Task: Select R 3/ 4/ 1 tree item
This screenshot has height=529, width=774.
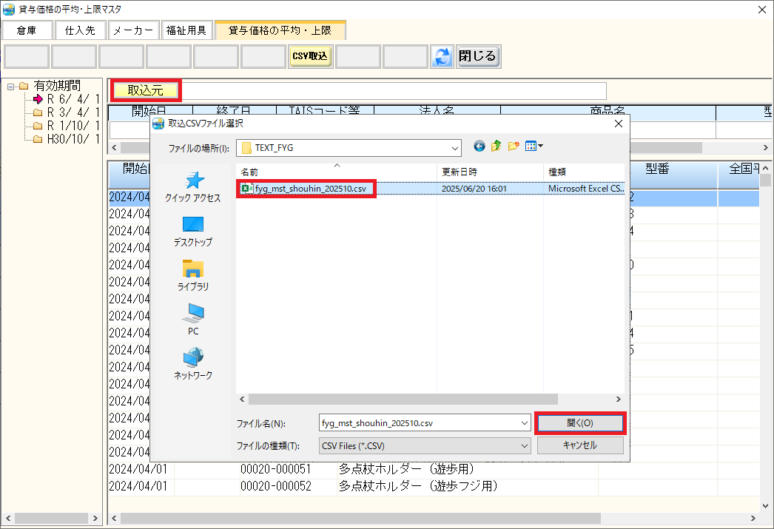Action: click(x=73, y=112)
